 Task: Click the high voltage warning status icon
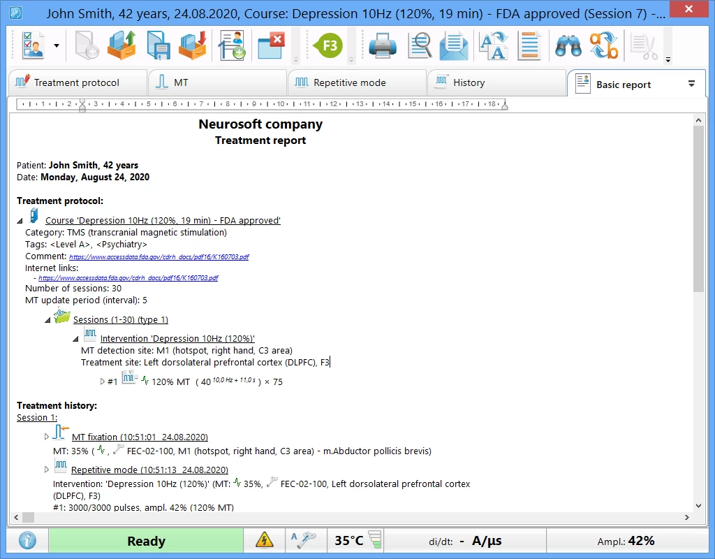point(265,540)
